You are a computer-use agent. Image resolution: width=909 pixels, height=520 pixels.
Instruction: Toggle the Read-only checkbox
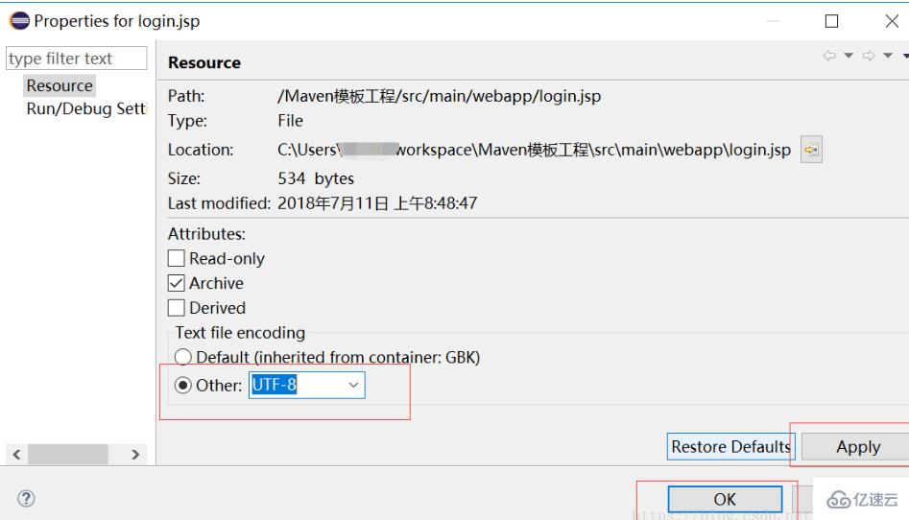tap(177, 258)
